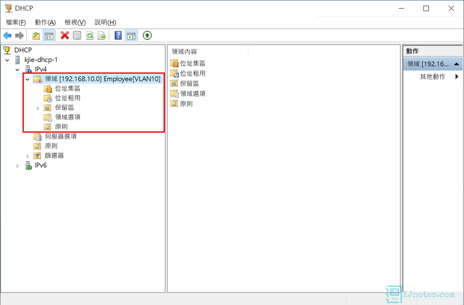Image resolution: width=464 pixels, height=305 pixels.
Task: Click the Refresh toolbar icon
Action: [x=90, y=35]
